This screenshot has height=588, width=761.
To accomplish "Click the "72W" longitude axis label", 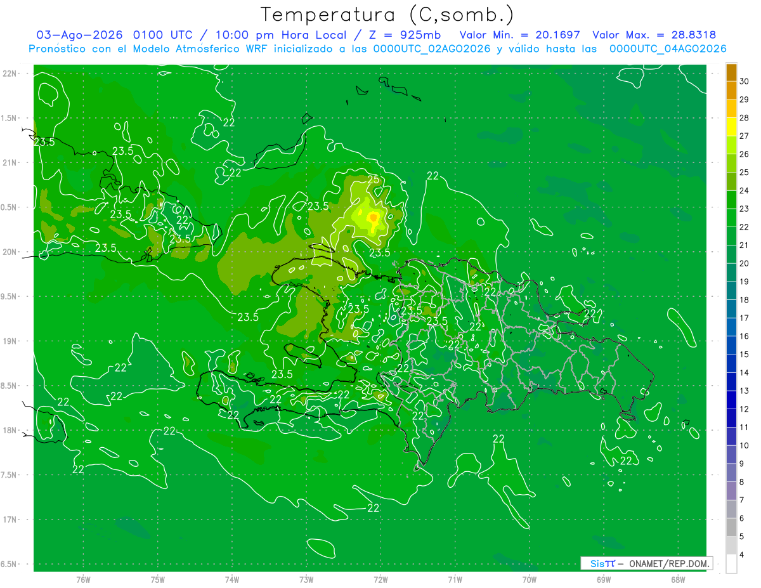I will [x=380, y=580].
